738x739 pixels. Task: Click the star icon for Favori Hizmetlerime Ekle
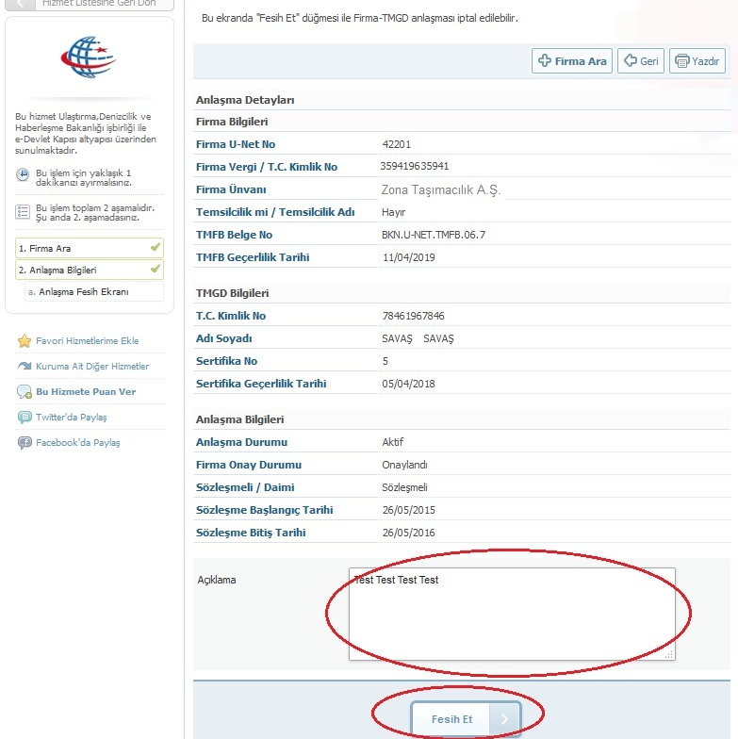point(25,341)
